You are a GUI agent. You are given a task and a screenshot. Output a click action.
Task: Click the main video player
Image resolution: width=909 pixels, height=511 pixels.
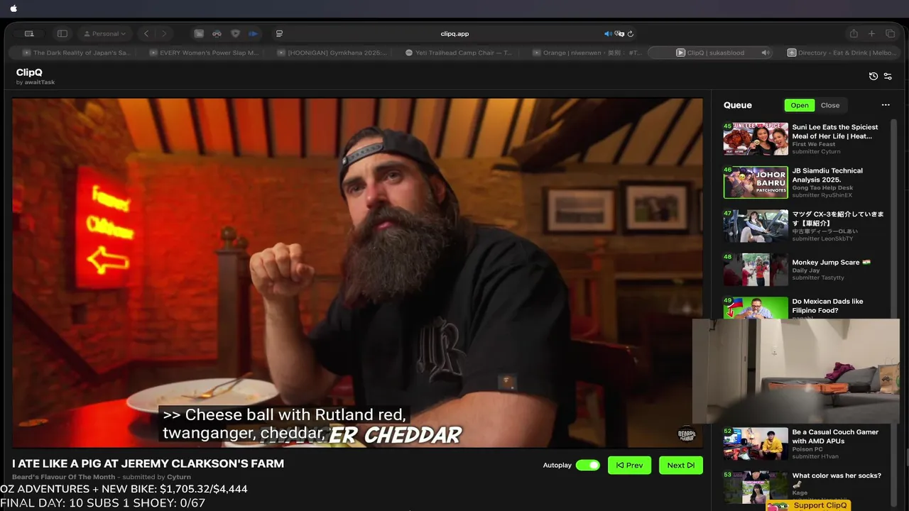357,273
